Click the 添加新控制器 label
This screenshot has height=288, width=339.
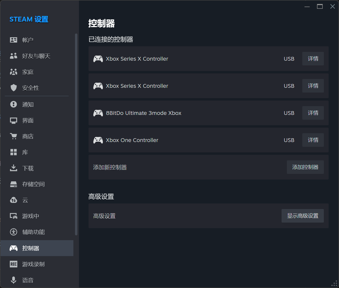point(110,167)
